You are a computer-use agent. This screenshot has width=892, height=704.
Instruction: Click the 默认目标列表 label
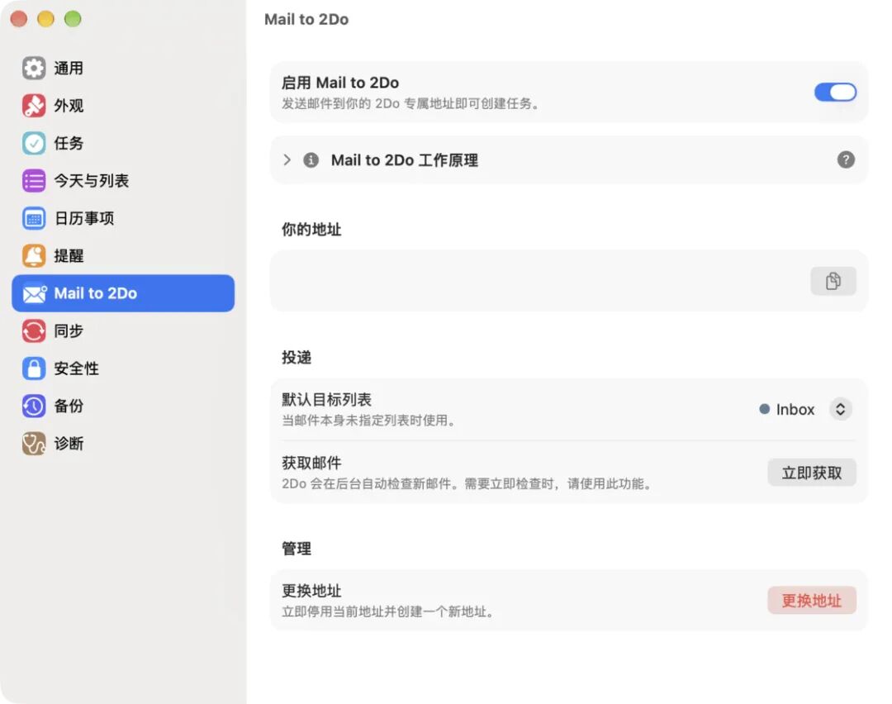(326, 400)
